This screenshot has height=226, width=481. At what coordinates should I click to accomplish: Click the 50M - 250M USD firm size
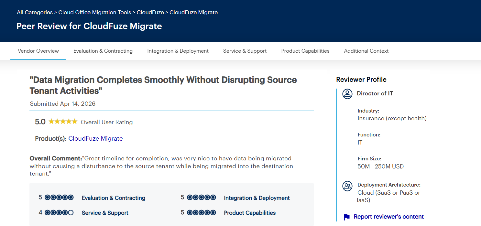pyautogui.click(x=381, y=167)
